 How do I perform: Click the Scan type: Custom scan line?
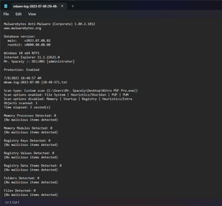pyautogui.click(x=71, y=90)
